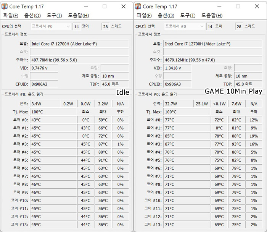
Task: Select frequency 497.78MHz value field
Action: [79, 60]
